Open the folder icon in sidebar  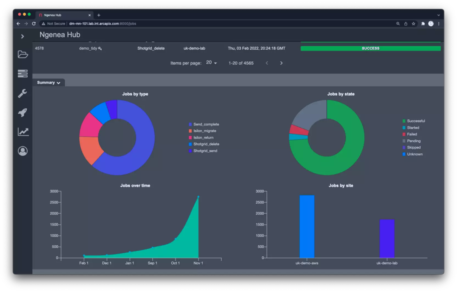(23, 55)
